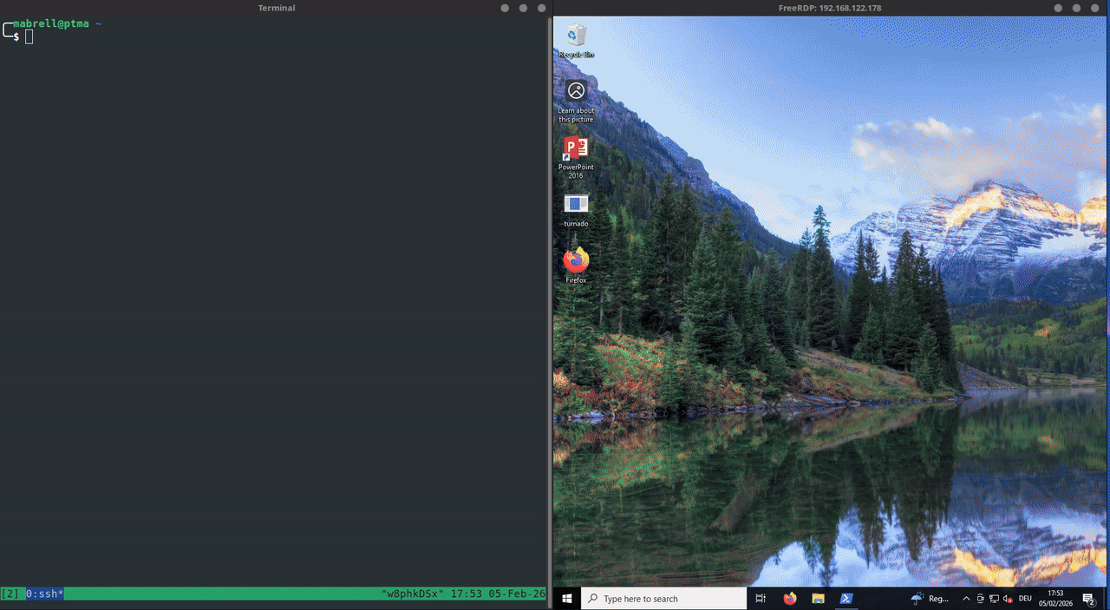Click the tmux pane title "w8phkDSx"
Image resolution: width=1110 pixels, height=610 pixels.
(412, 594)
